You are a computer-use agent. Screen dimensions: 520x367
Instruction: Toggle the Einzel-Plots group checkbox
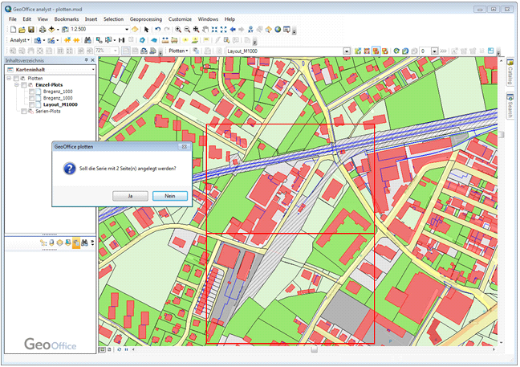tap(23, 84)
